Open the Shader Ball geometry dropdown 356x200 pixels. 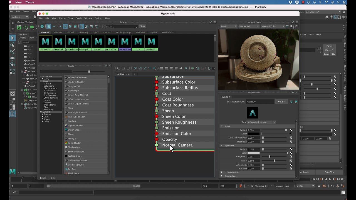[249, 26]
